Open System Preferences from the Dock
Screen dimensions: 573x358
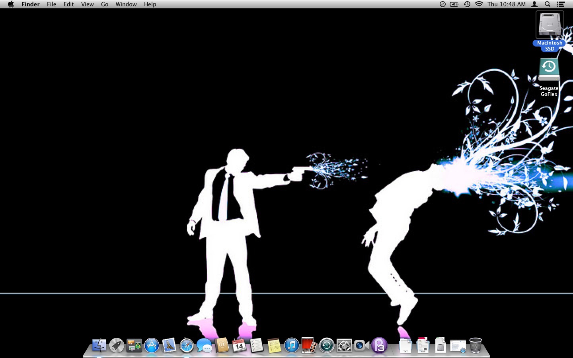pos(344,345)
